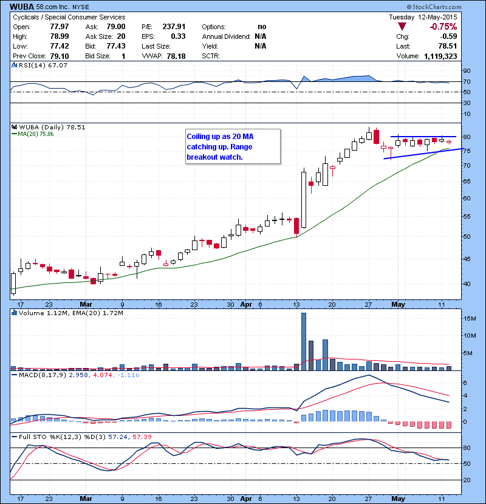The width and height of the screenshot is (486, 504).
Task: Click the Last value 78.51
Action: pyautogui.click(x=448, y=46)
